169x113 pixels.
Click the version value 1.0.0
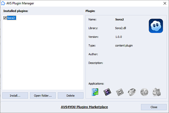(x=119, y=37)
